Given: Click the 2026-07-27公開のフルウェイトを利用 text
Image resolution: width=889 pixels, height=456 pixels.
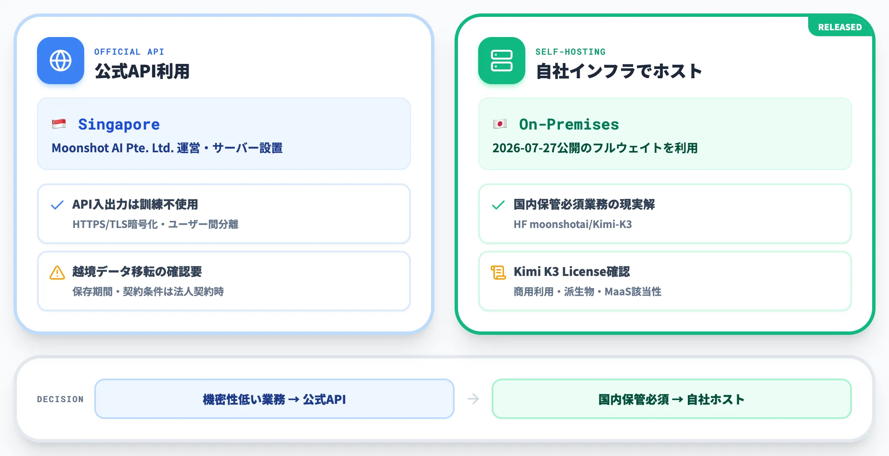Looking at the screenshot, I should click(x=595, y=148).
